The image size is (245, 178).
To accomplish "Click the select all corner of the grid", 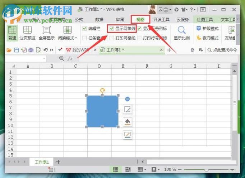I will [13, 66].
